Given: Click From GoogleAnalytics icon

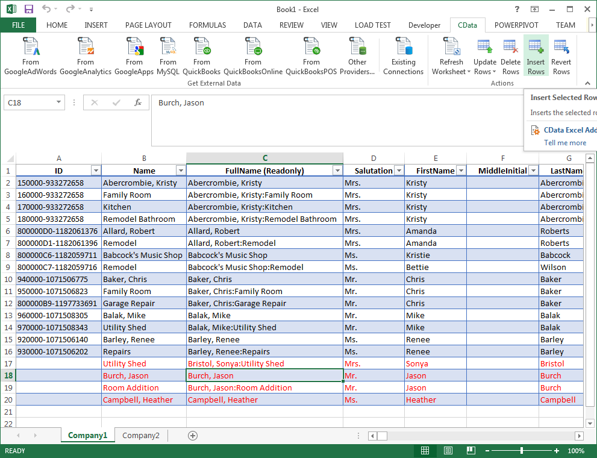Looking at the screenshot, I should 86,56.
